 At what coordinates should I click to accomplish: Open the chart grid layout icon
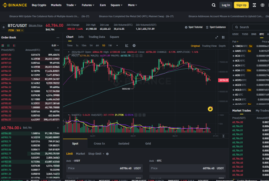(223, 37)
